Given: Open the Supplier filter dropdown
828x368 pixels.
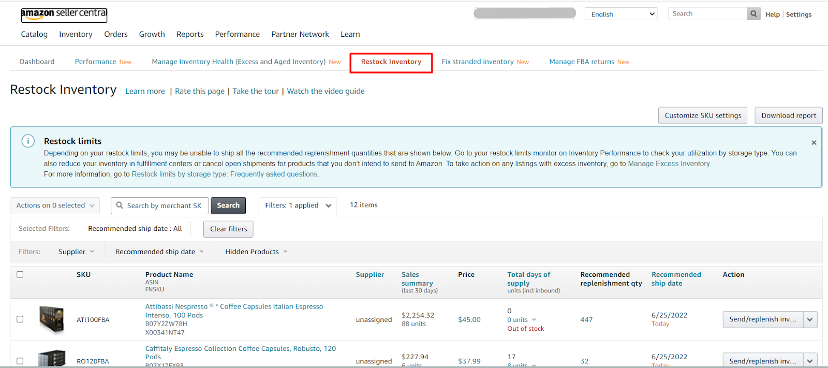Looking at the screenshot, I should [x=76, y=252].
